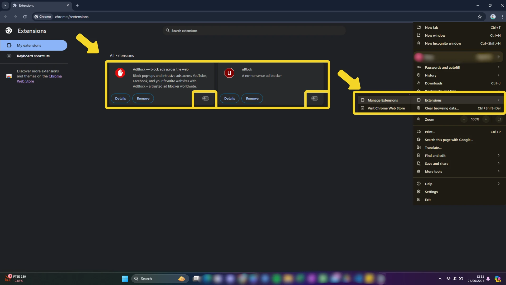Screen dimensions: 506x285
Task: Click the uBlock Remove button
Action: point(252,98)
